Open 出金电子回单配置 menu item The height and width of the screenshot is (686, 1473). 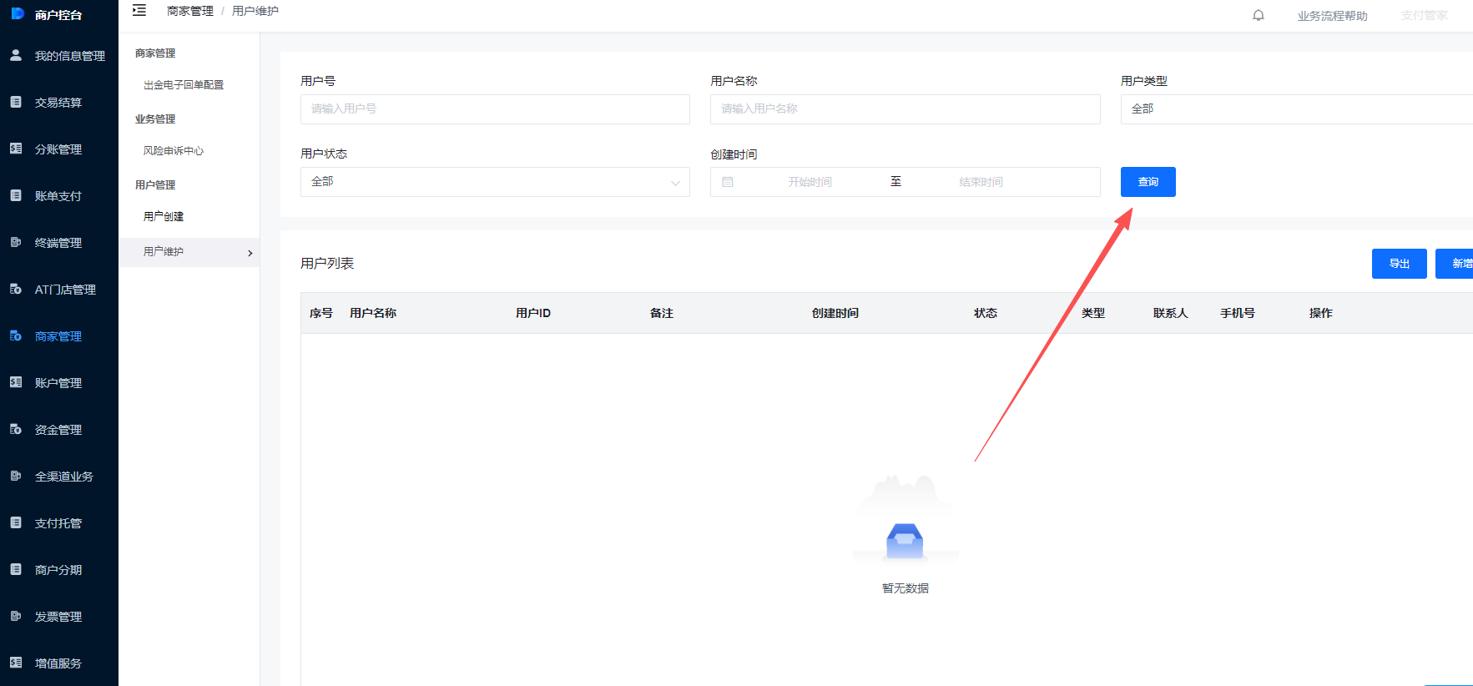point(184,85)
